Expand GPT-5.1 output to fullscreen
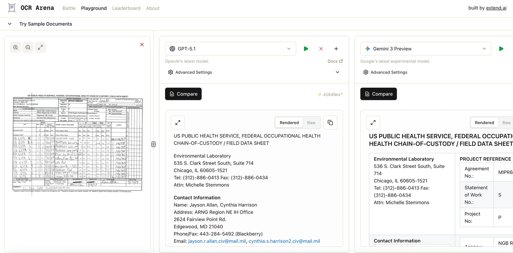 pos(178,122)
